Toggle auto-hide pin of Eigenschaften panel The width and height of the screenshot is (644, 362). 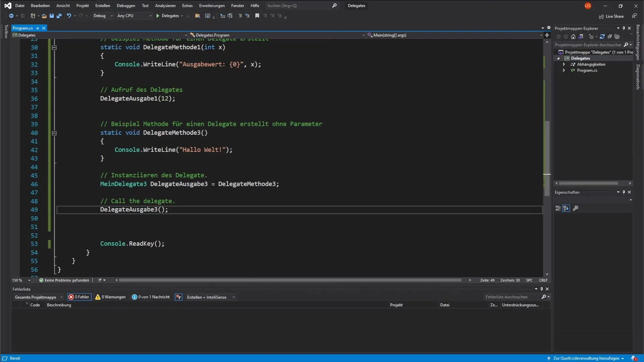click(x=624, y=192)
